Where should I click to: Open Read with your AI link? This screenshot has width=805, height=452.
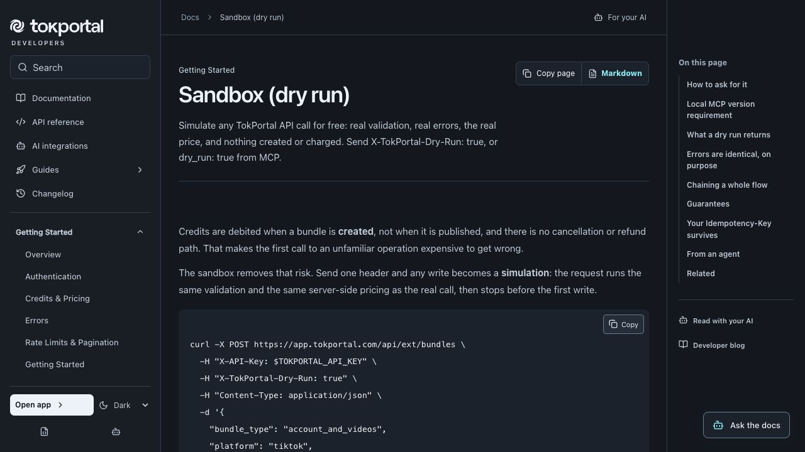716,320
